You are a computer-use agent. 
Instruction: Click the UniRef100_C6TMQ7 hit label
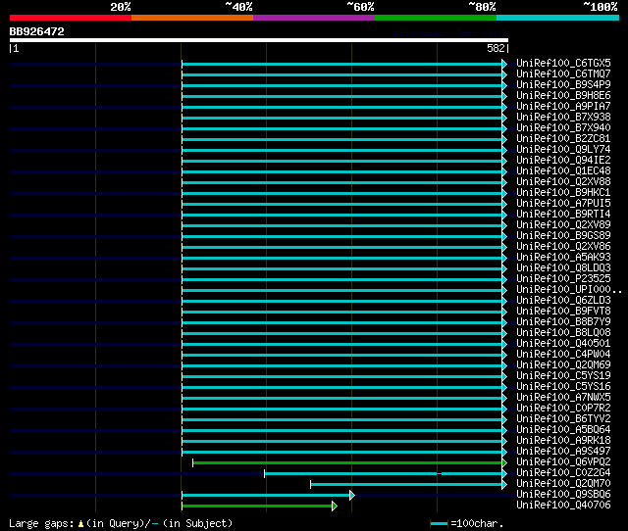pyautogui.click(x=563, y=73)
